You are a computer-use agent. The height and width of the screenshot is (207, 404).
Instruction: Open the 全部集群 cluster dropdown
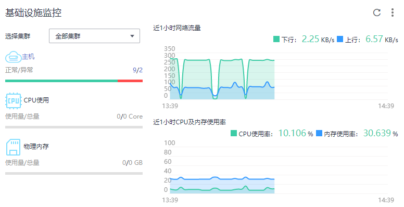(x=94, y=36)
